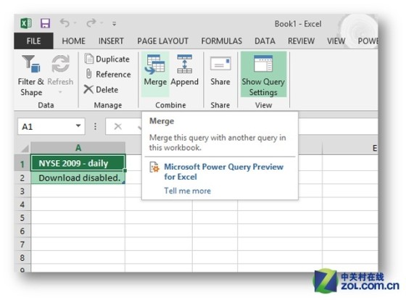Click the Merge queries icon
406x300 pixels.
tap(155, 64)
